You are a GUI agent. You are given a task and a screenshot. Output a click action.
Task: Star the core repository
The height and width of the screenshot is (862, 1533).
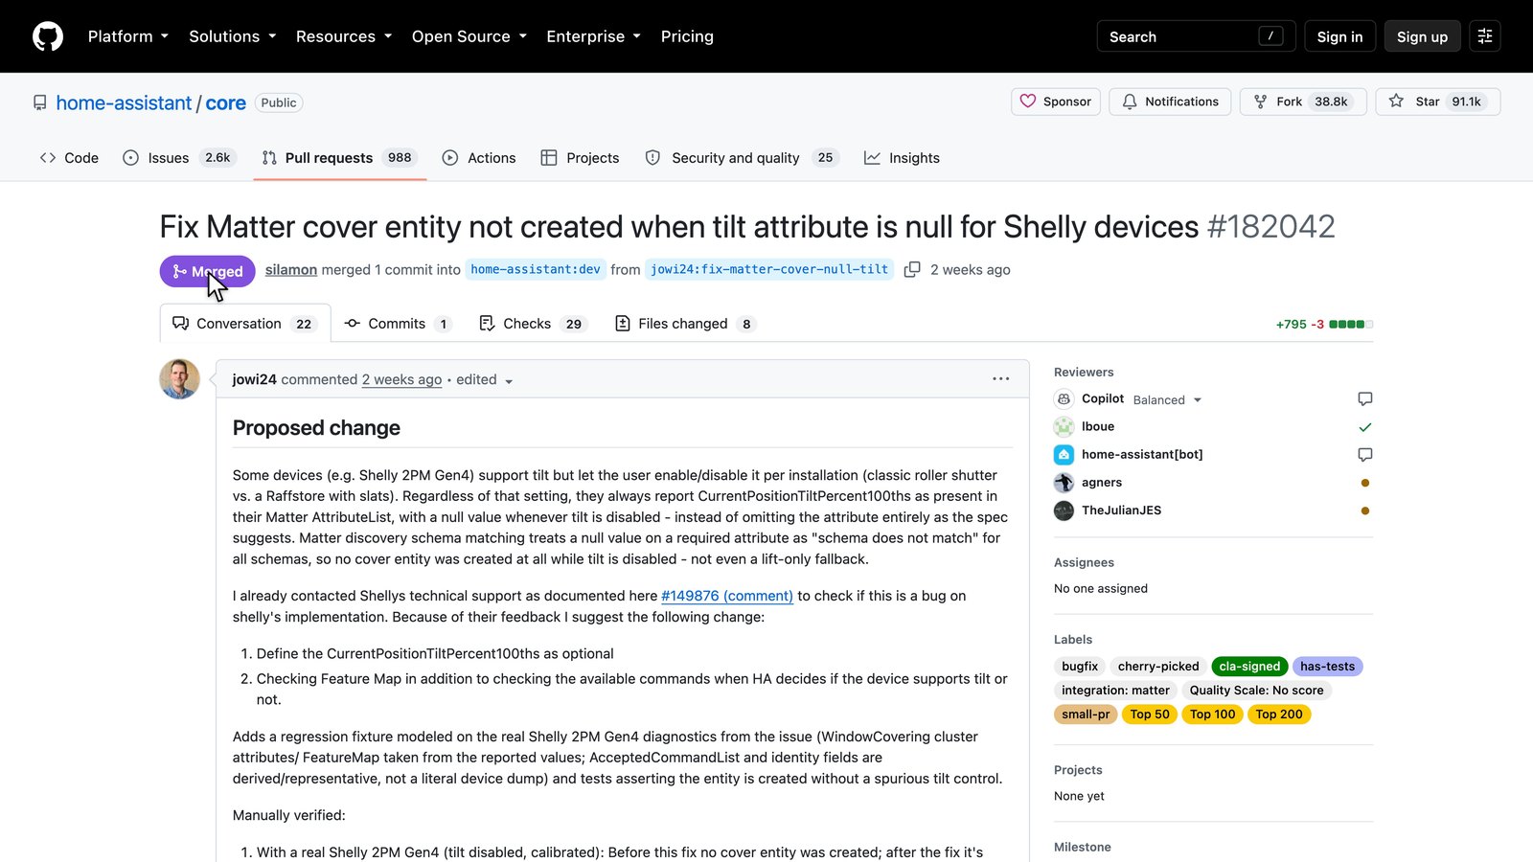click(1438, 102)
